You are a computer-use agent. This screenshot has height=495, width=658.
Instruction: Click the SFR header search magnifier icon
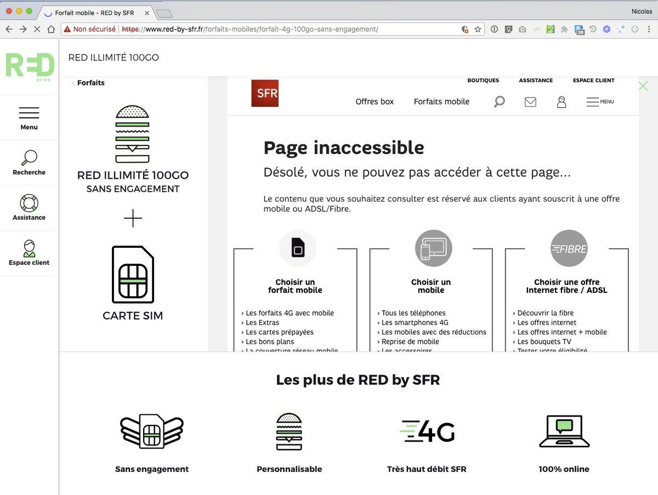tap(499, 102)
